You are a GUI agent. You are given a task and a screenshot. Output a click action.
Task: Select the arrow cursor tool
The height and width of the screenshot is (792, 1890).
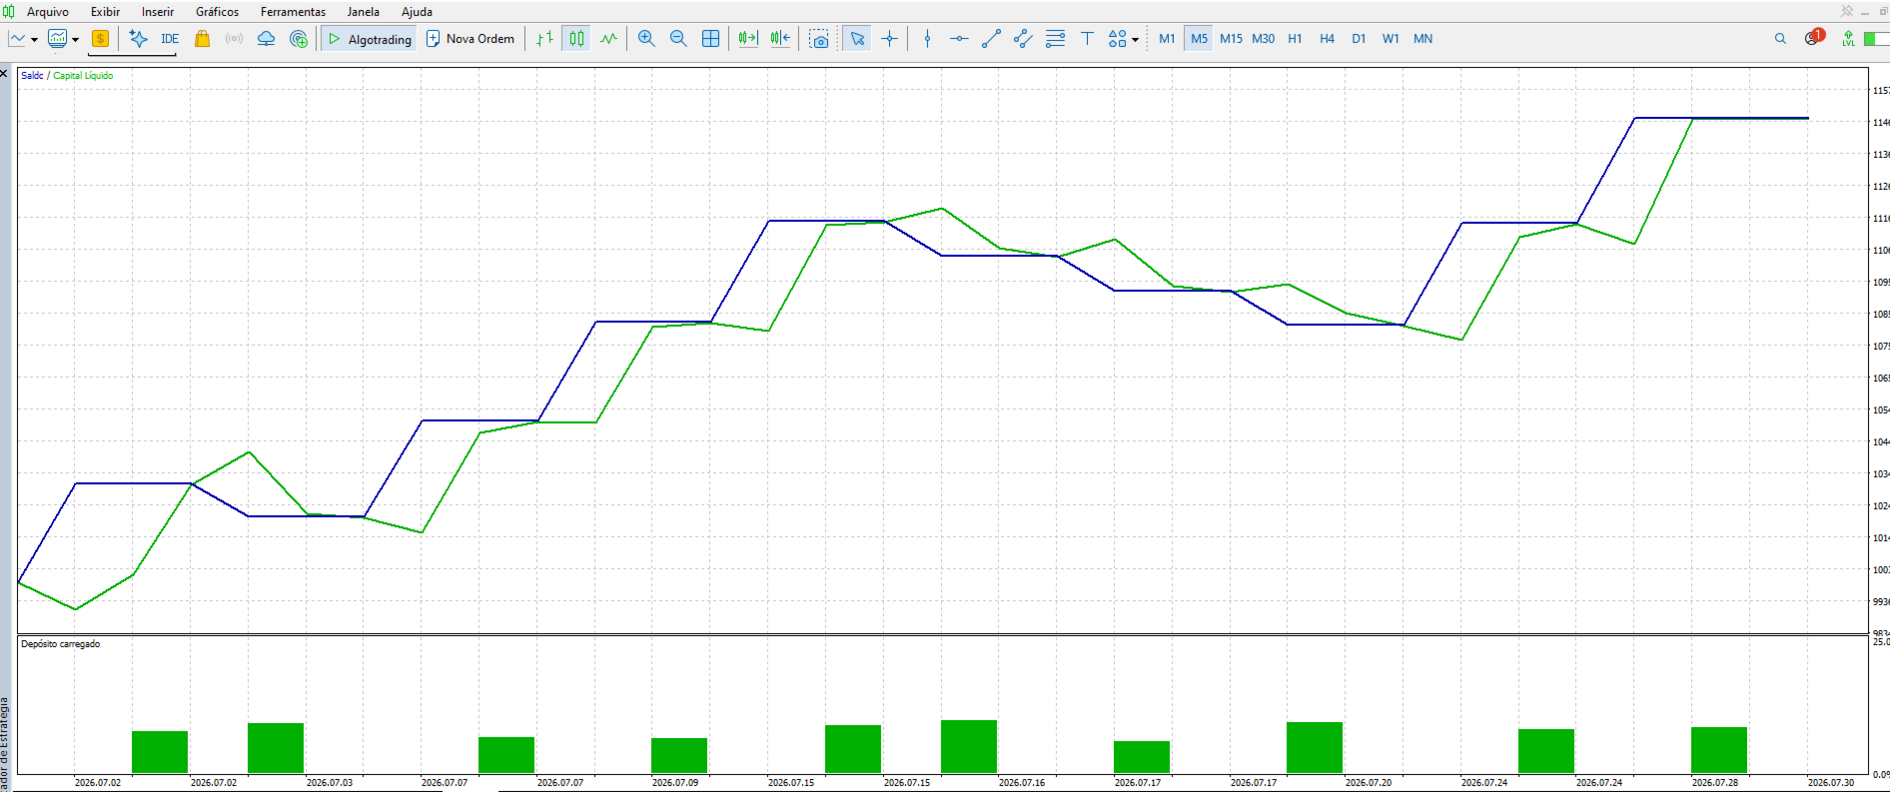click(x=857, y=39)
